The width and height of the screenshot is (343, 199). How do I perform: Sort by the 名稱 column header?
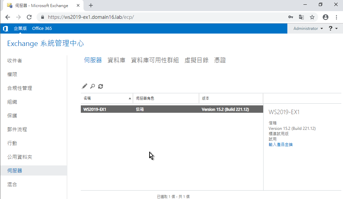[107, 98]
